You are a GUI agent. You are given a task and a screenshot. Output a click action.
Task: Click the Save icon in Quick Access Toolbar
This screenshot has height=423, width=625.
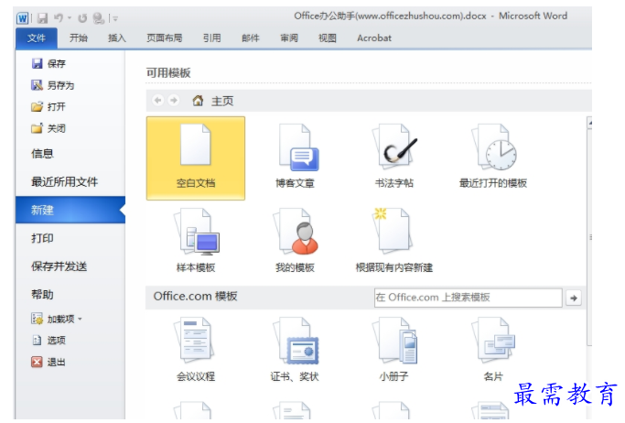pyautogui.click(x=42, y=18)
